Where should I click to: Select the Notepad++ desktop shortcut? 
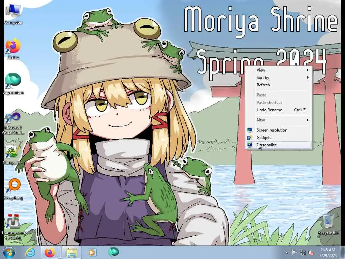coord(13,154)
